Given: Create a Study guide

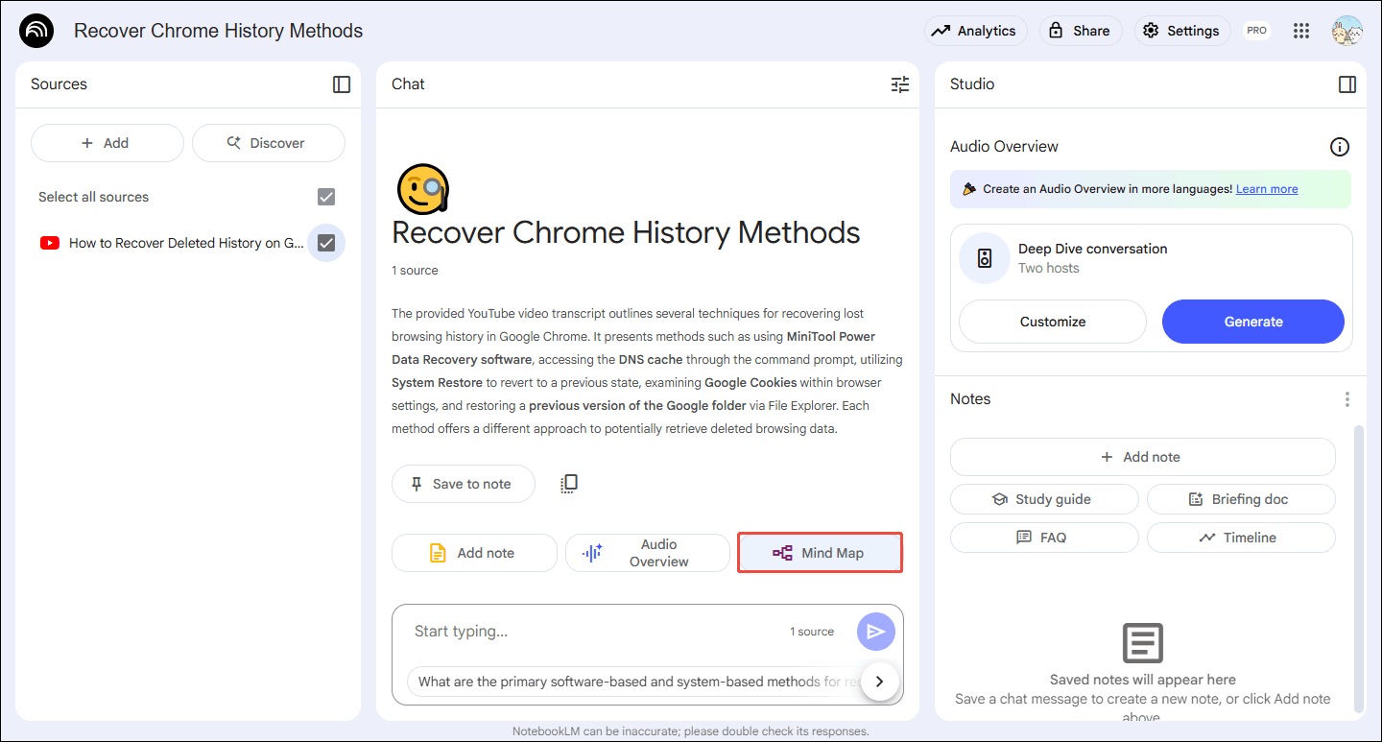Looking at the screenshot, I should click(1044, 499).
